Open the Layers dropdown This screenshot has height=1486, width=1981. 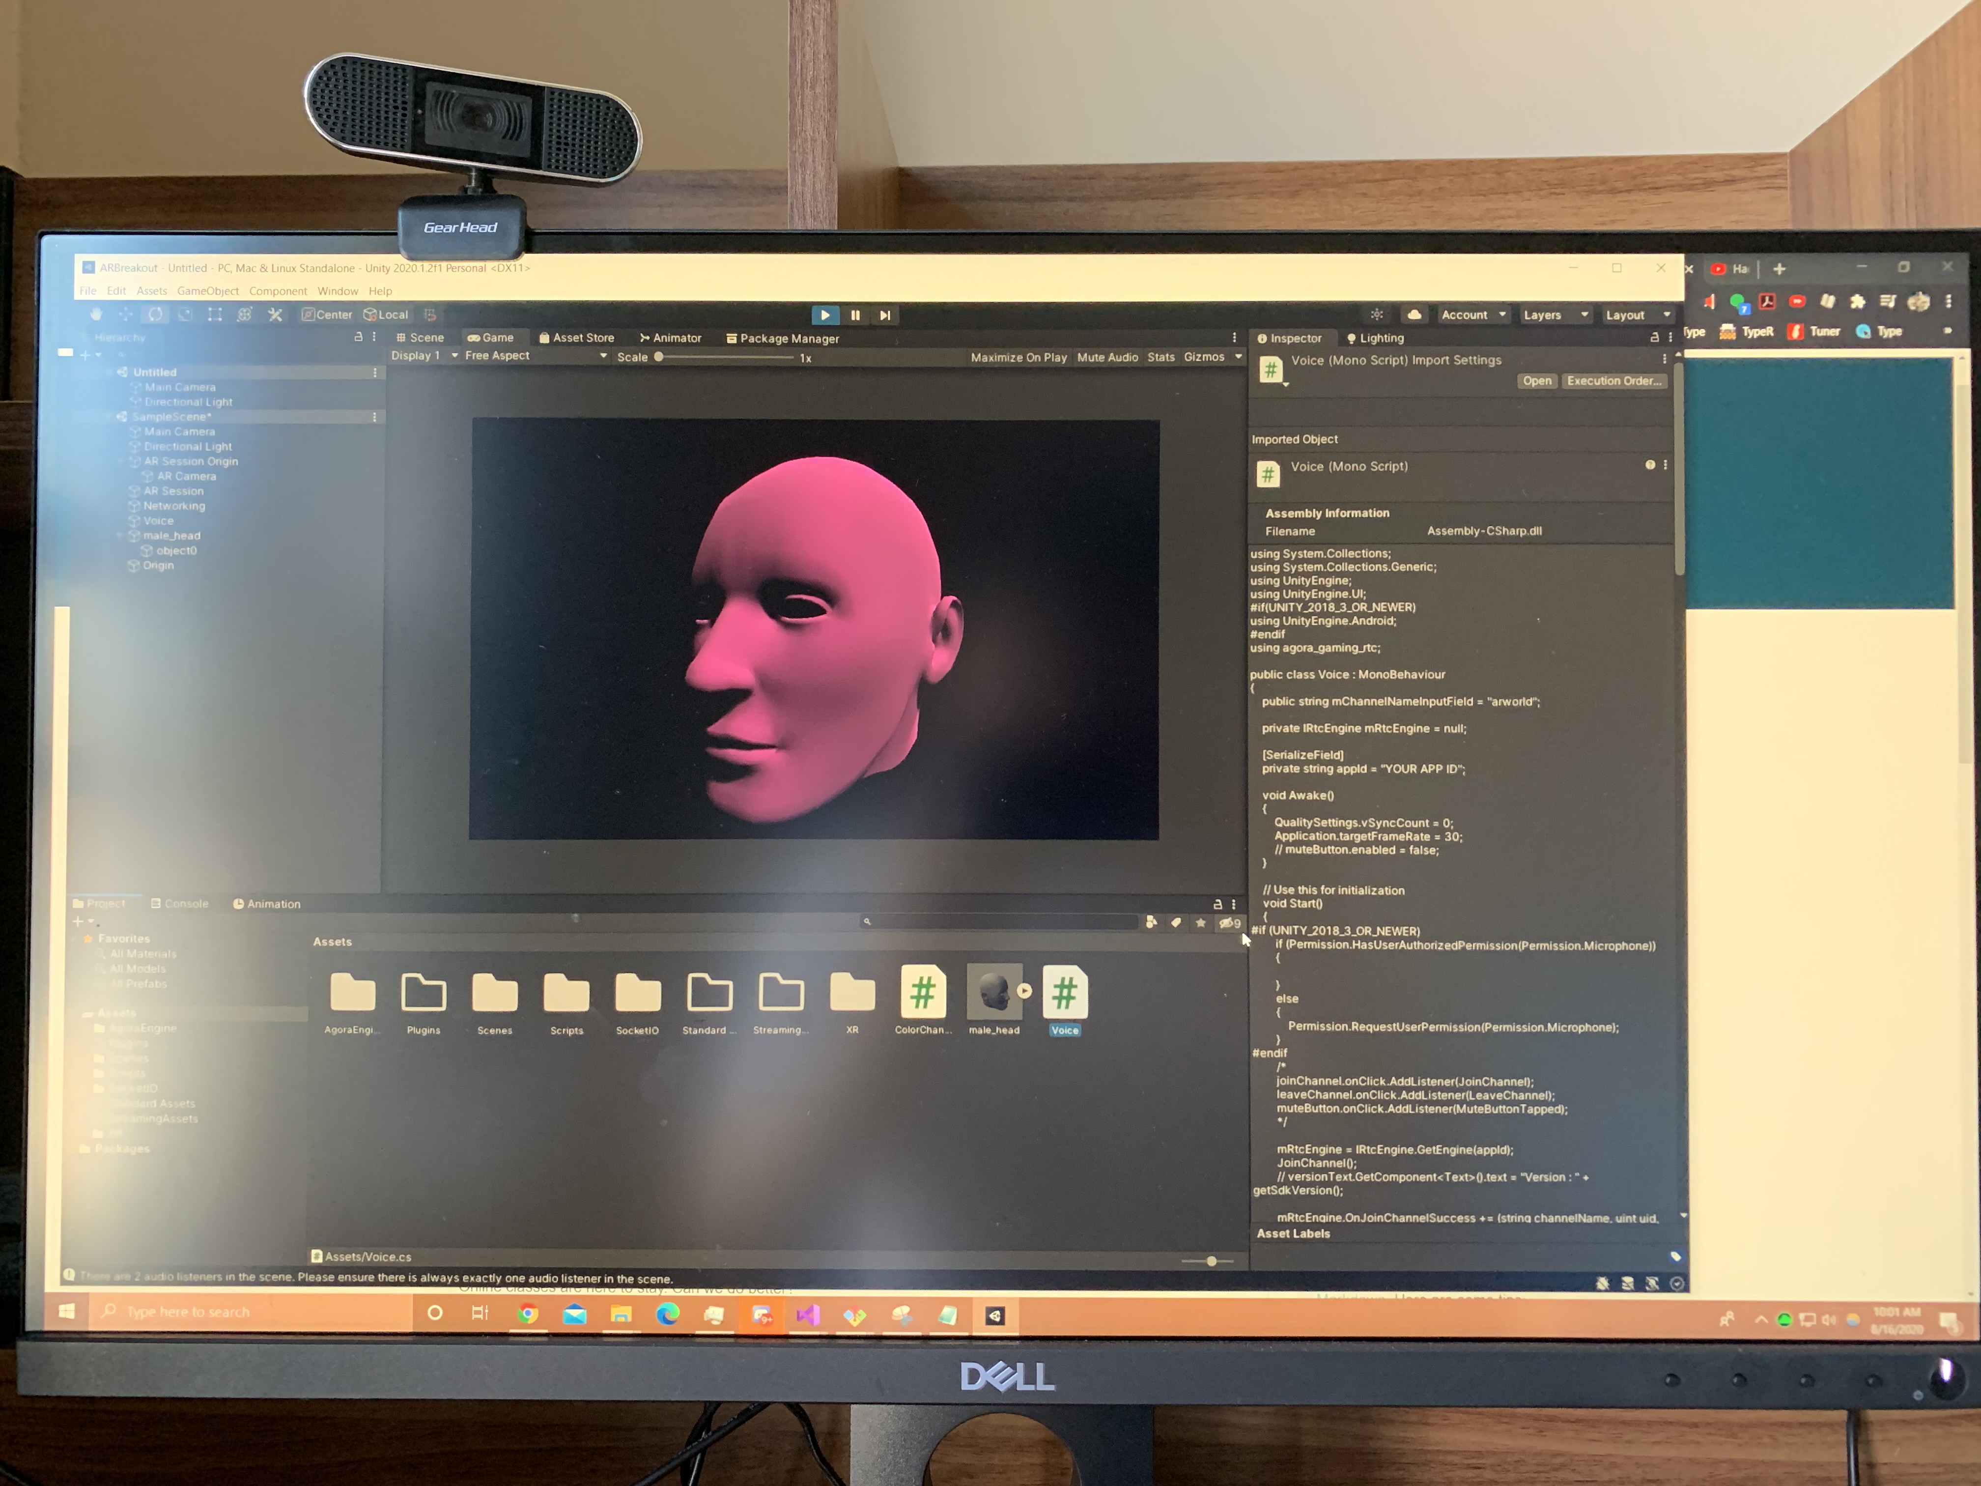(1555, 315)
